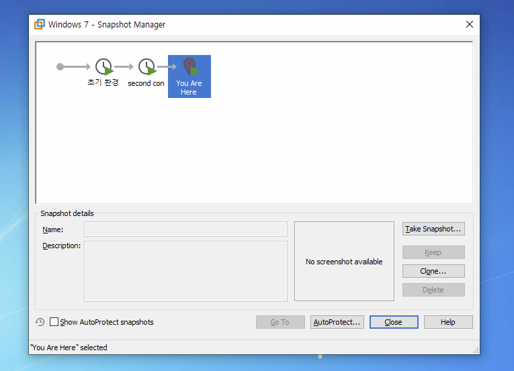Click the snapshot Name field
The width and height of the screenshot is (514, 371).
click(x=185, y=229)
